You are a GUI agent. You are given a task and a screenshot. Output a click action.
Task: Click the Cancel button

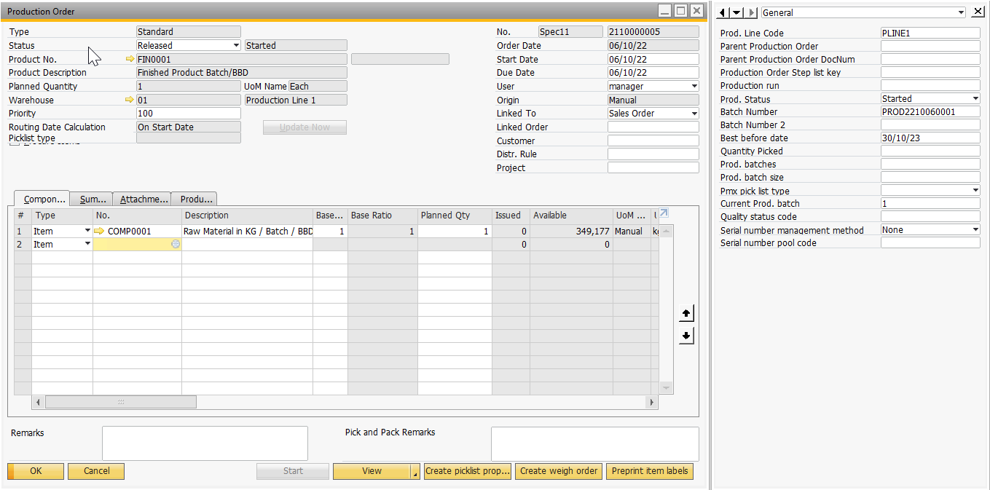coord(96,471)
